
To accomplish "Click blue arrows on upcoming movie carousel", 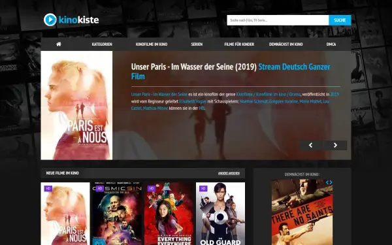I will [329, 182].
